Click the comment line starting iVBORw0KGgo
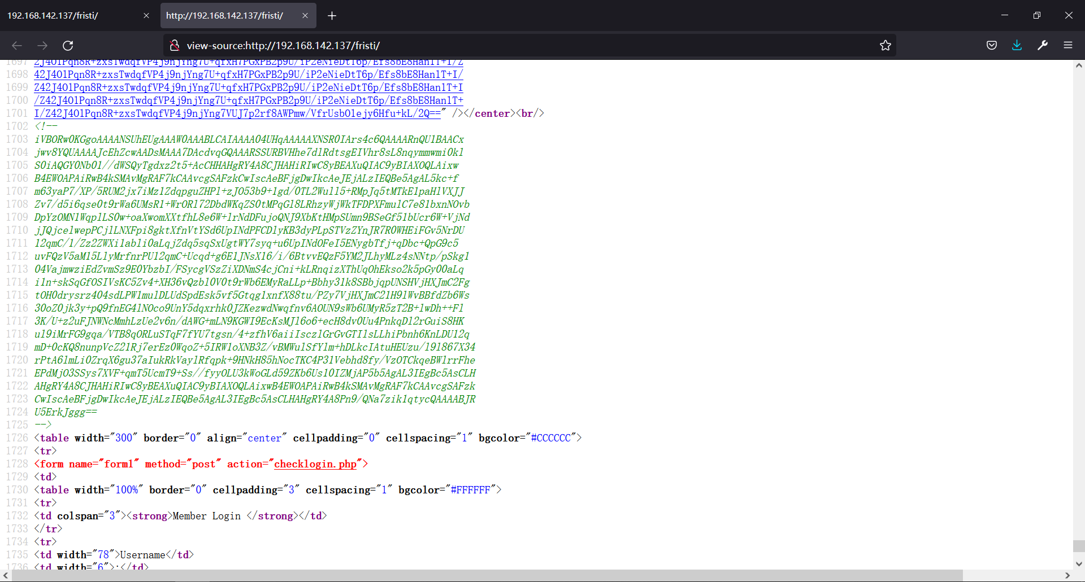This screenshot has width=1085, height=582. click(249, 139)
